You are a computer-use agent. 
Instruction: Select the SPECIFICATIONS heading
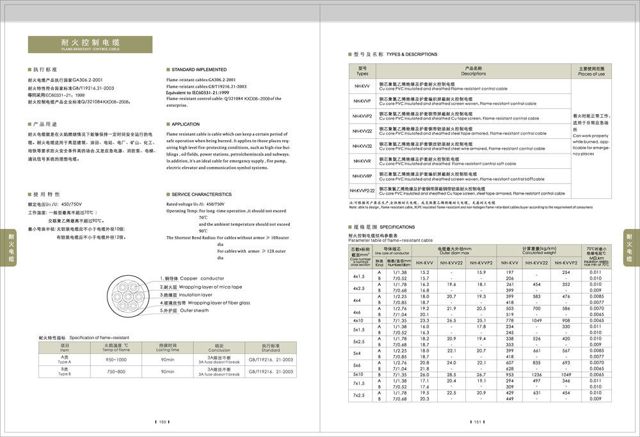(397, 227)
